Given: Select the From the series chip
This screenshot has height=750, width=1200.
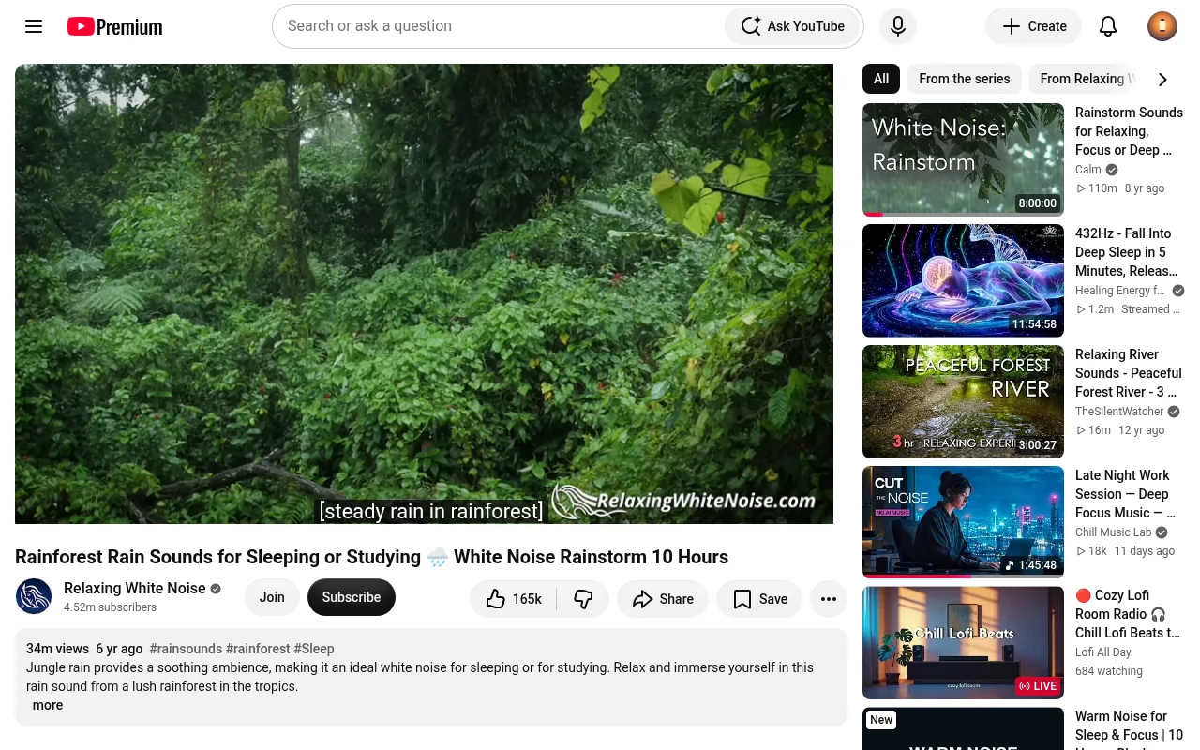Looking at the screenshot, I should click(965, 79).
